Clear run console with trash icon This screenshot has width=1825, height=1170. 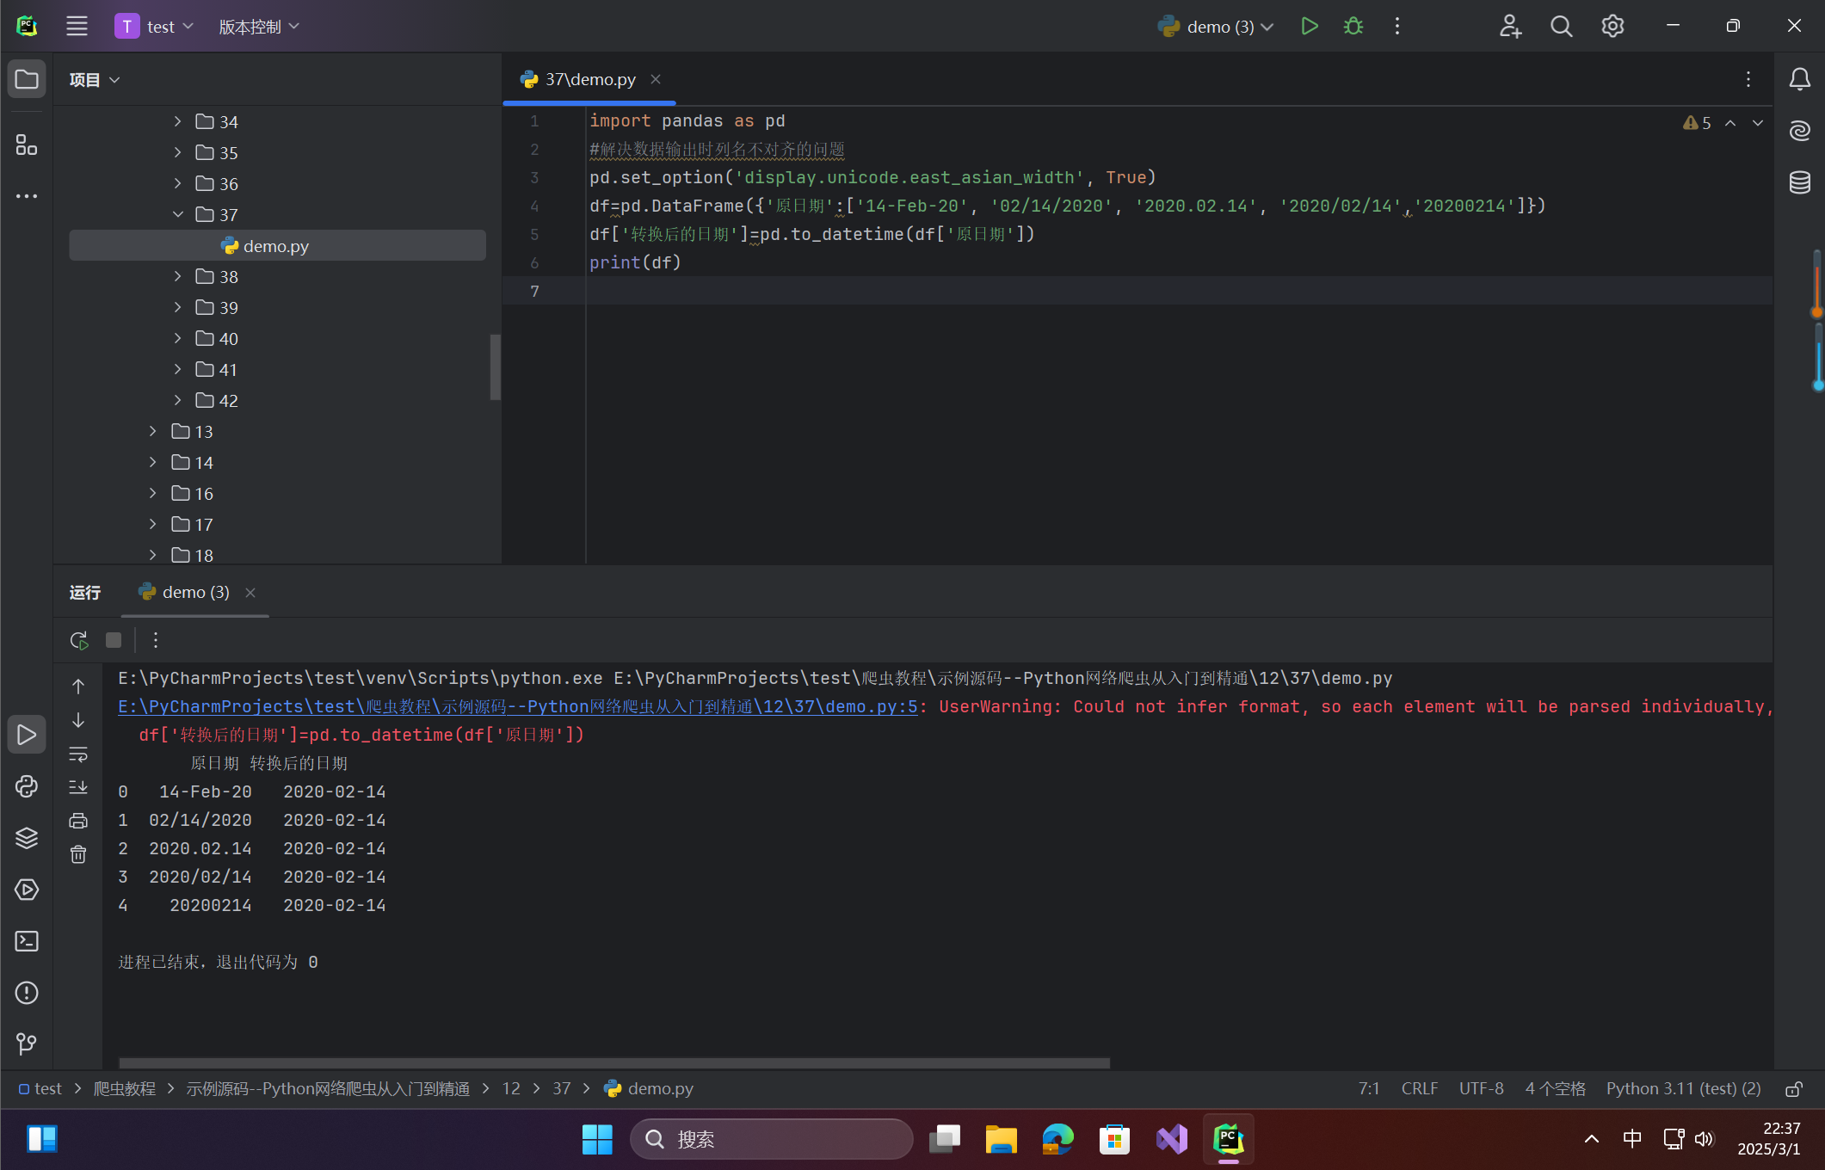(78, 854)
